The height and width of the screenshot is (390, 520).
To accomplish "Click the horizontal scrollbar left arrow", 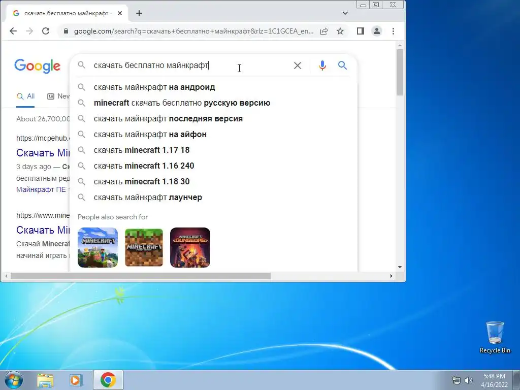I will 6,276.
